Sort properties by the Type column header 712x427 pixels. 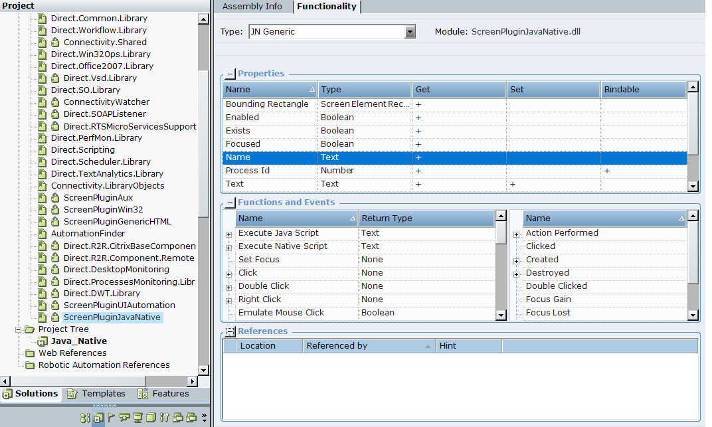tap(364, 90)
